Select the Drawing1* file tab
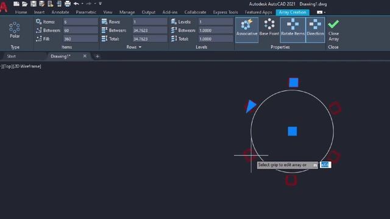 click(x=61, y=57)
